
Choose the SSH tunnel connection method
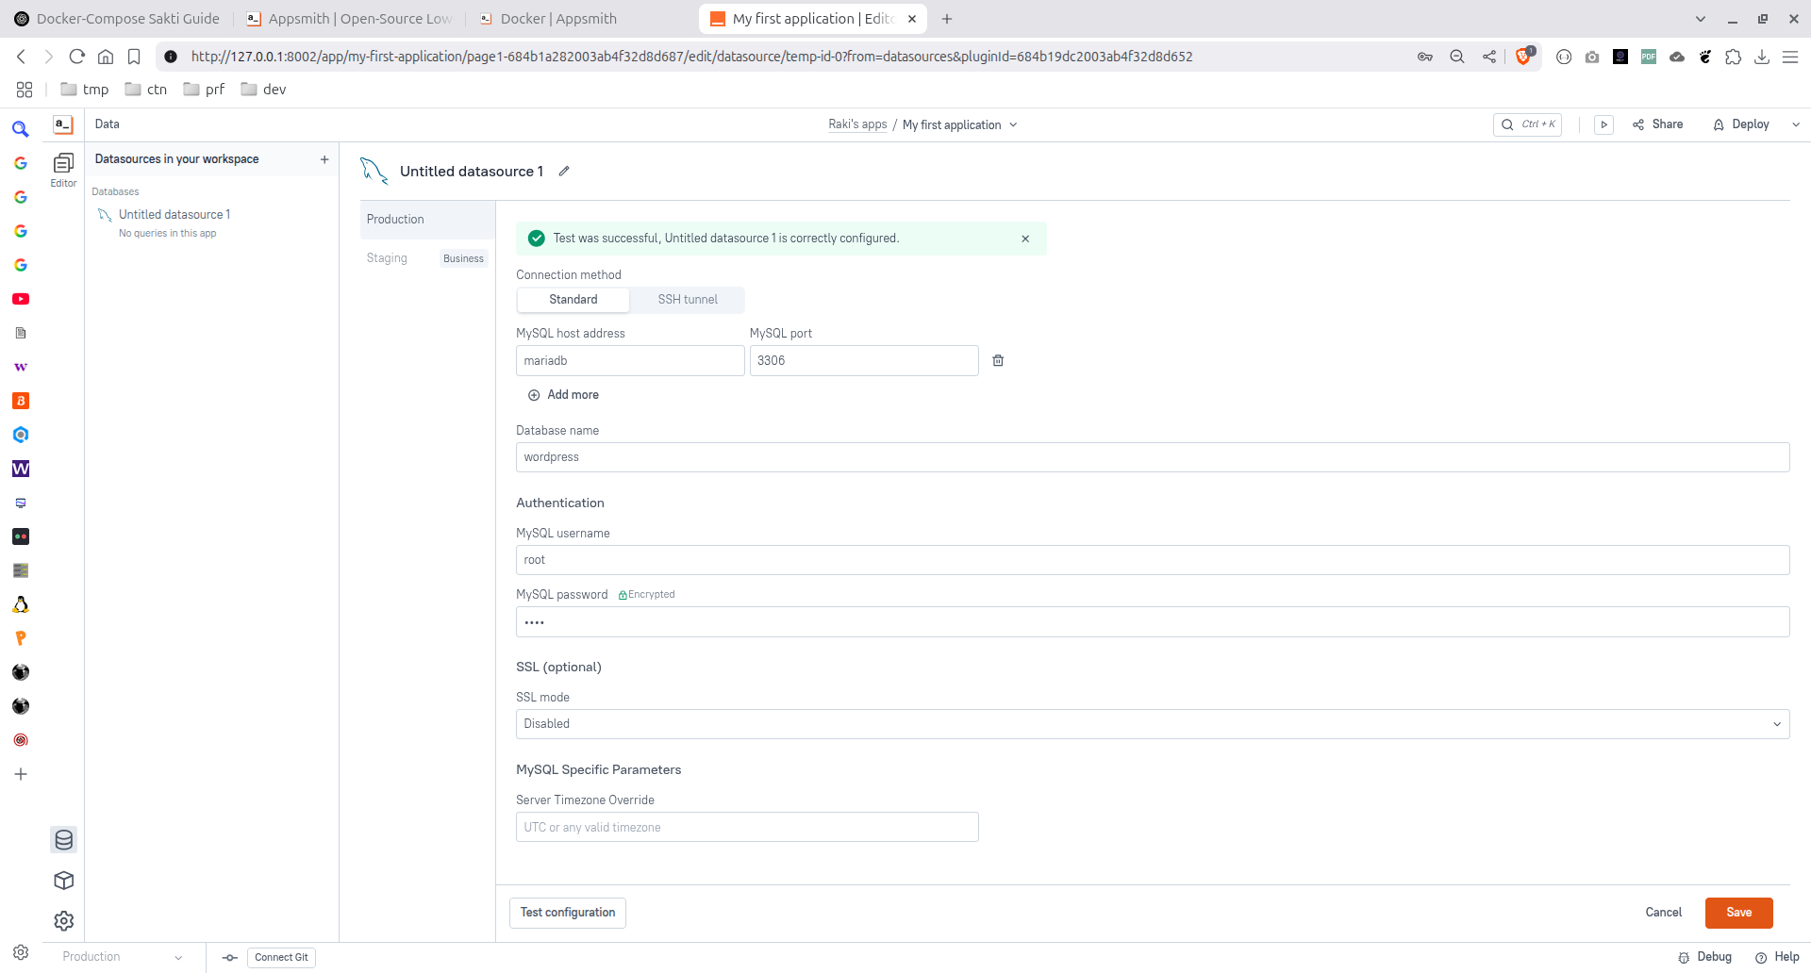tap(688, 300)
